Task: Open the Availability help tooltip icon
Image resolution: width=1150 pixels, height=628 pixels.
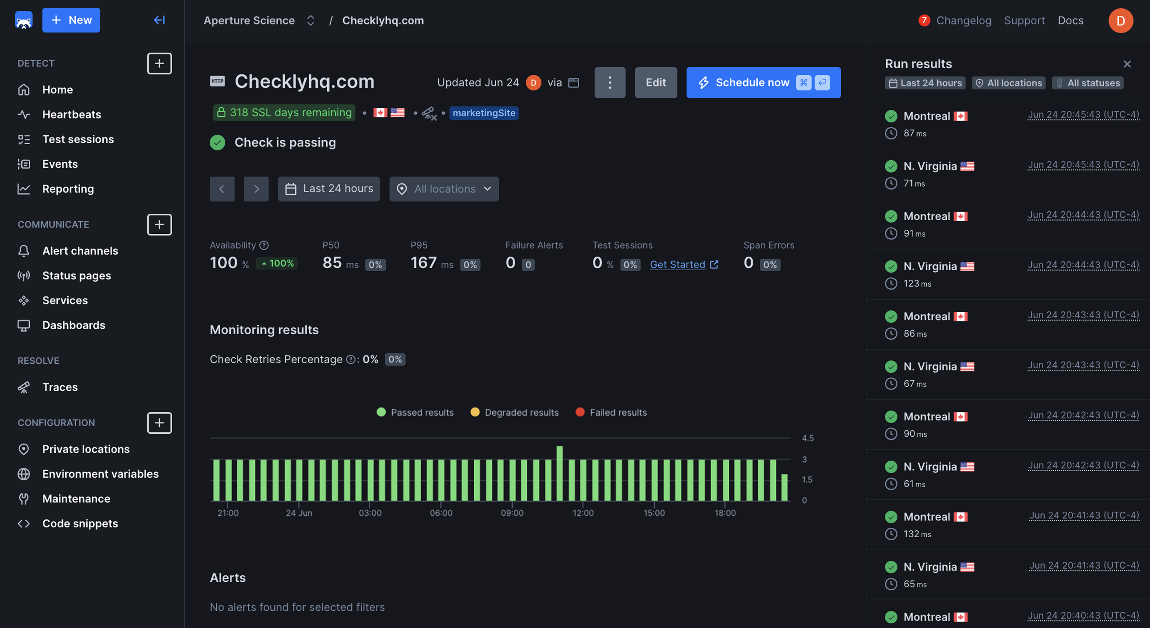Action: tap(264, 245)
